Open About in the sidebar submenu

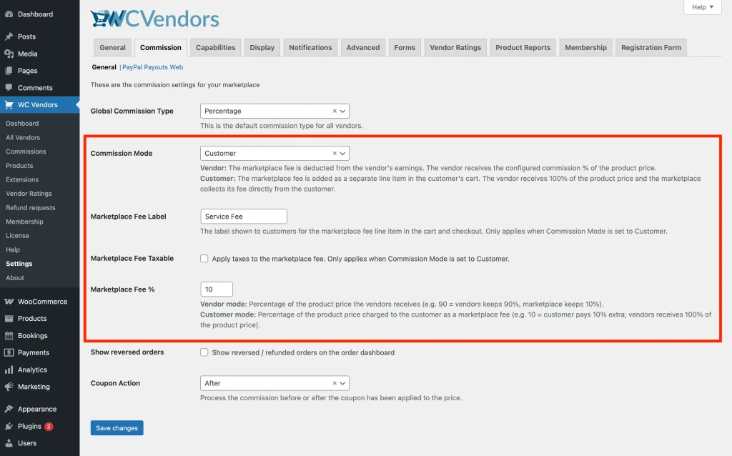coord(15,278)
